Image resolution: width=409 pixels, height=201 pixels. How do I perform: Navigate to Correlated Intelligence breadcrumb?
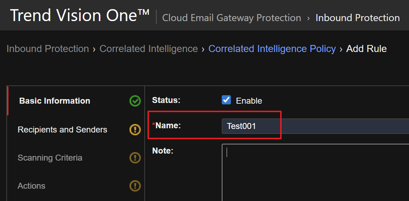click(149, 49)
